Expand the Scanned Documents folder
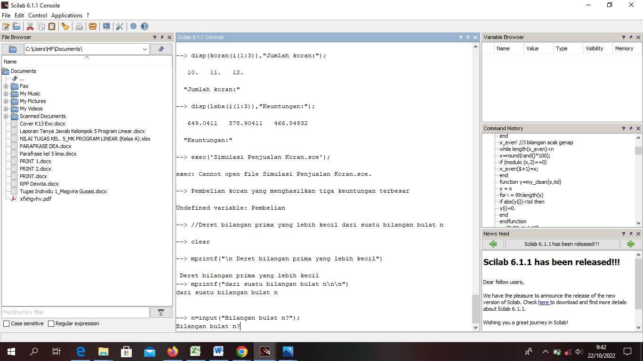This screenshot has height=361, width=643. point(6,116)
